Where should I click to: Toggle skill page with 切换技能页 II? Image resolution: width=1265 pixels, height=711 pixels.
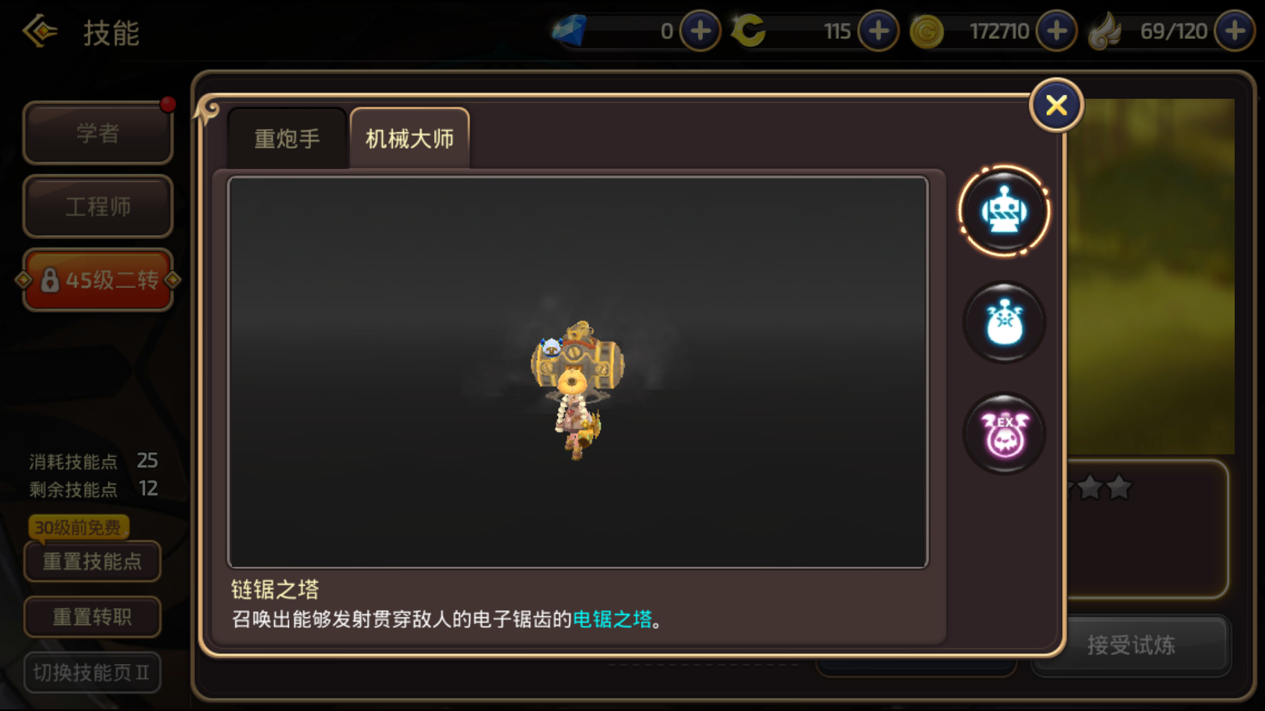(x=92, y=672)
